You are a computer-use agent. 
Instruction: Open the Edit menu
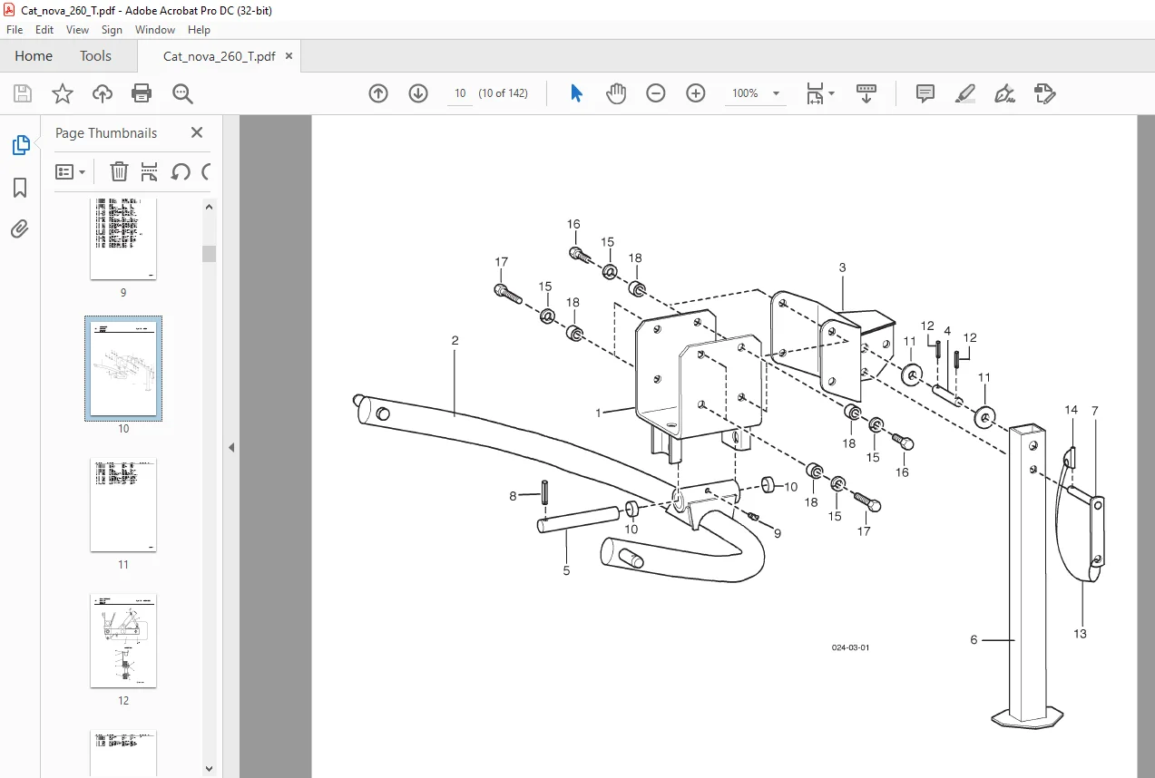44,30
